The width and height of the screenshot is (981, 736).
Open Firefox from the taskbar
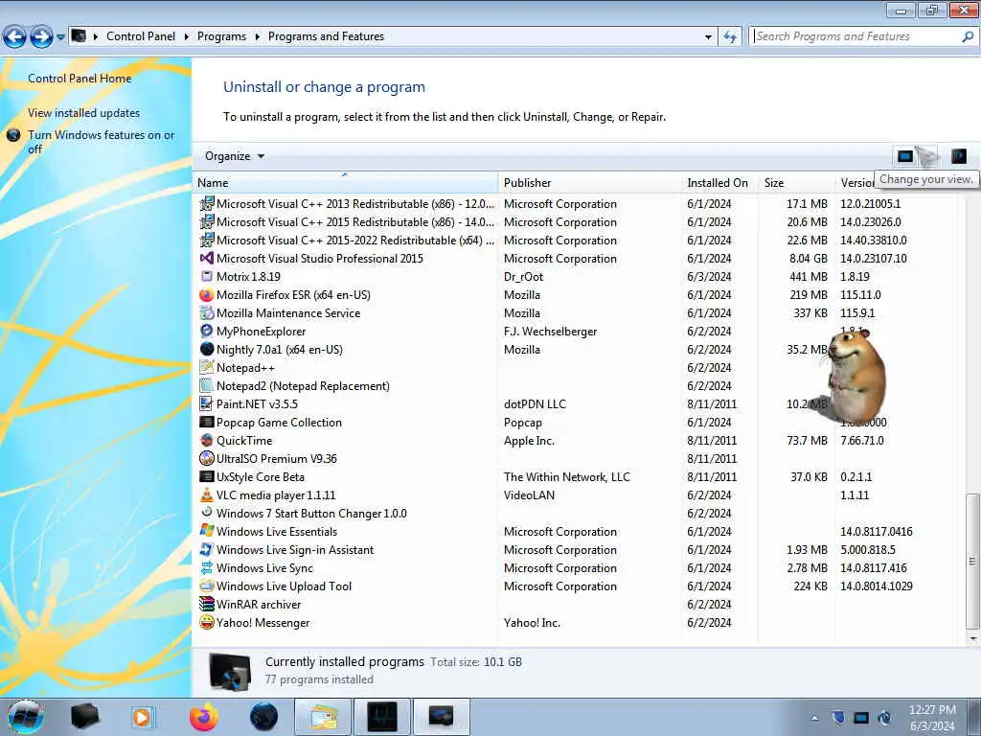[204, 717]
